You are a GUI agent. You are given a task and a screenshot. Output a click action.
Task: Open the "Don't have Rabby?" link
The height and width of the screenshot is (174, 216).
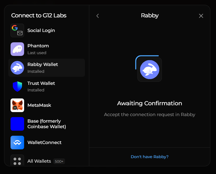click(149, 157)
